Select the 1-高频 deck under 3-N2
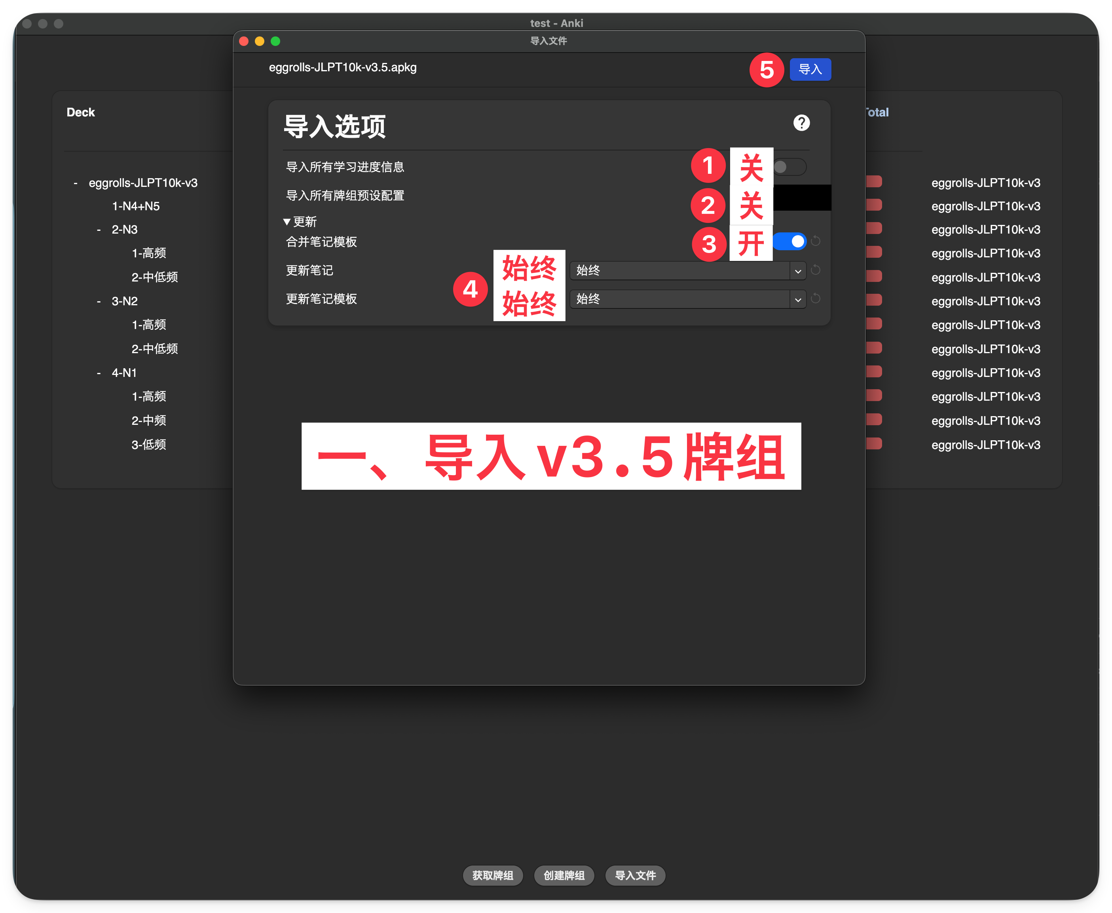 [x=149, y=325]
